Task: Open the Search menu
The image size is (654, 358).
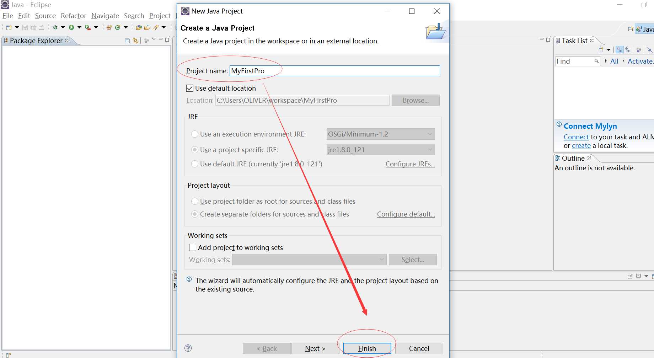Action: 134,16
